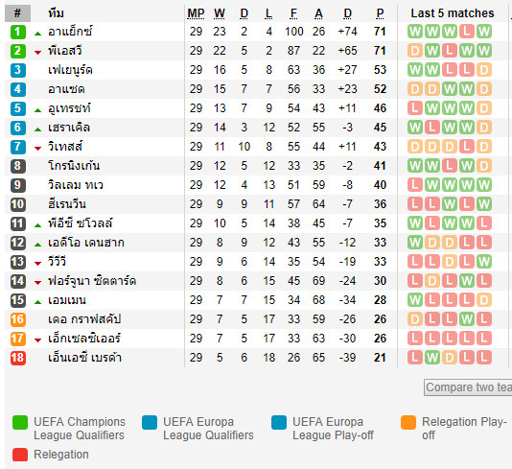This screenshot has width=512, height=469.
Task: Click the green W badge in เอ็นเอซี เบรด้า row
Action: tap(432, 358)
